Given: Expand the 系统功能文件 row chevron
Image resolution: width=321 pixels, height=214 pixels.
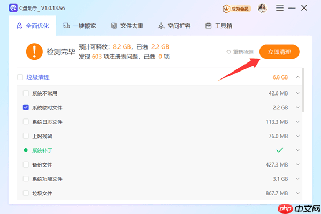Looking at the screenshot, I should 297,179.
